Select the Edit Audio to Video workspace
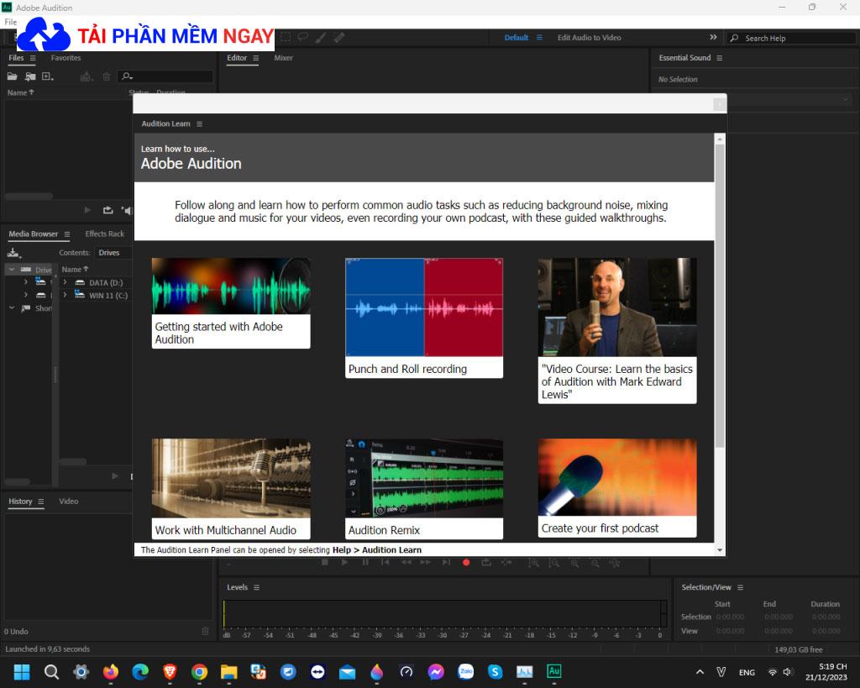 [589, 37]
